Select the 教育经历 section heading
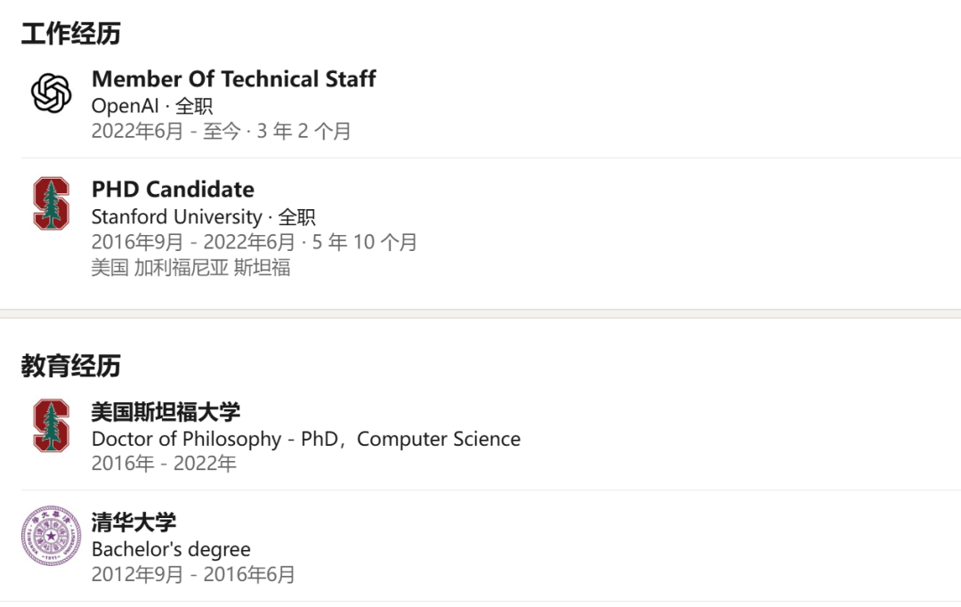961x607 pixels. (71, 366)
